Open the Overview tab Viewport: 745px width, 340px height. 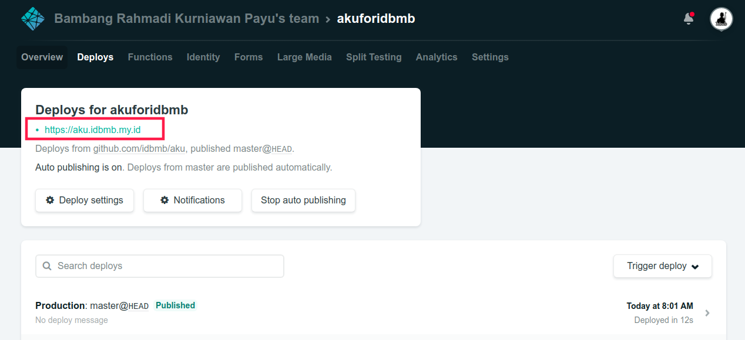pos(42,57)
